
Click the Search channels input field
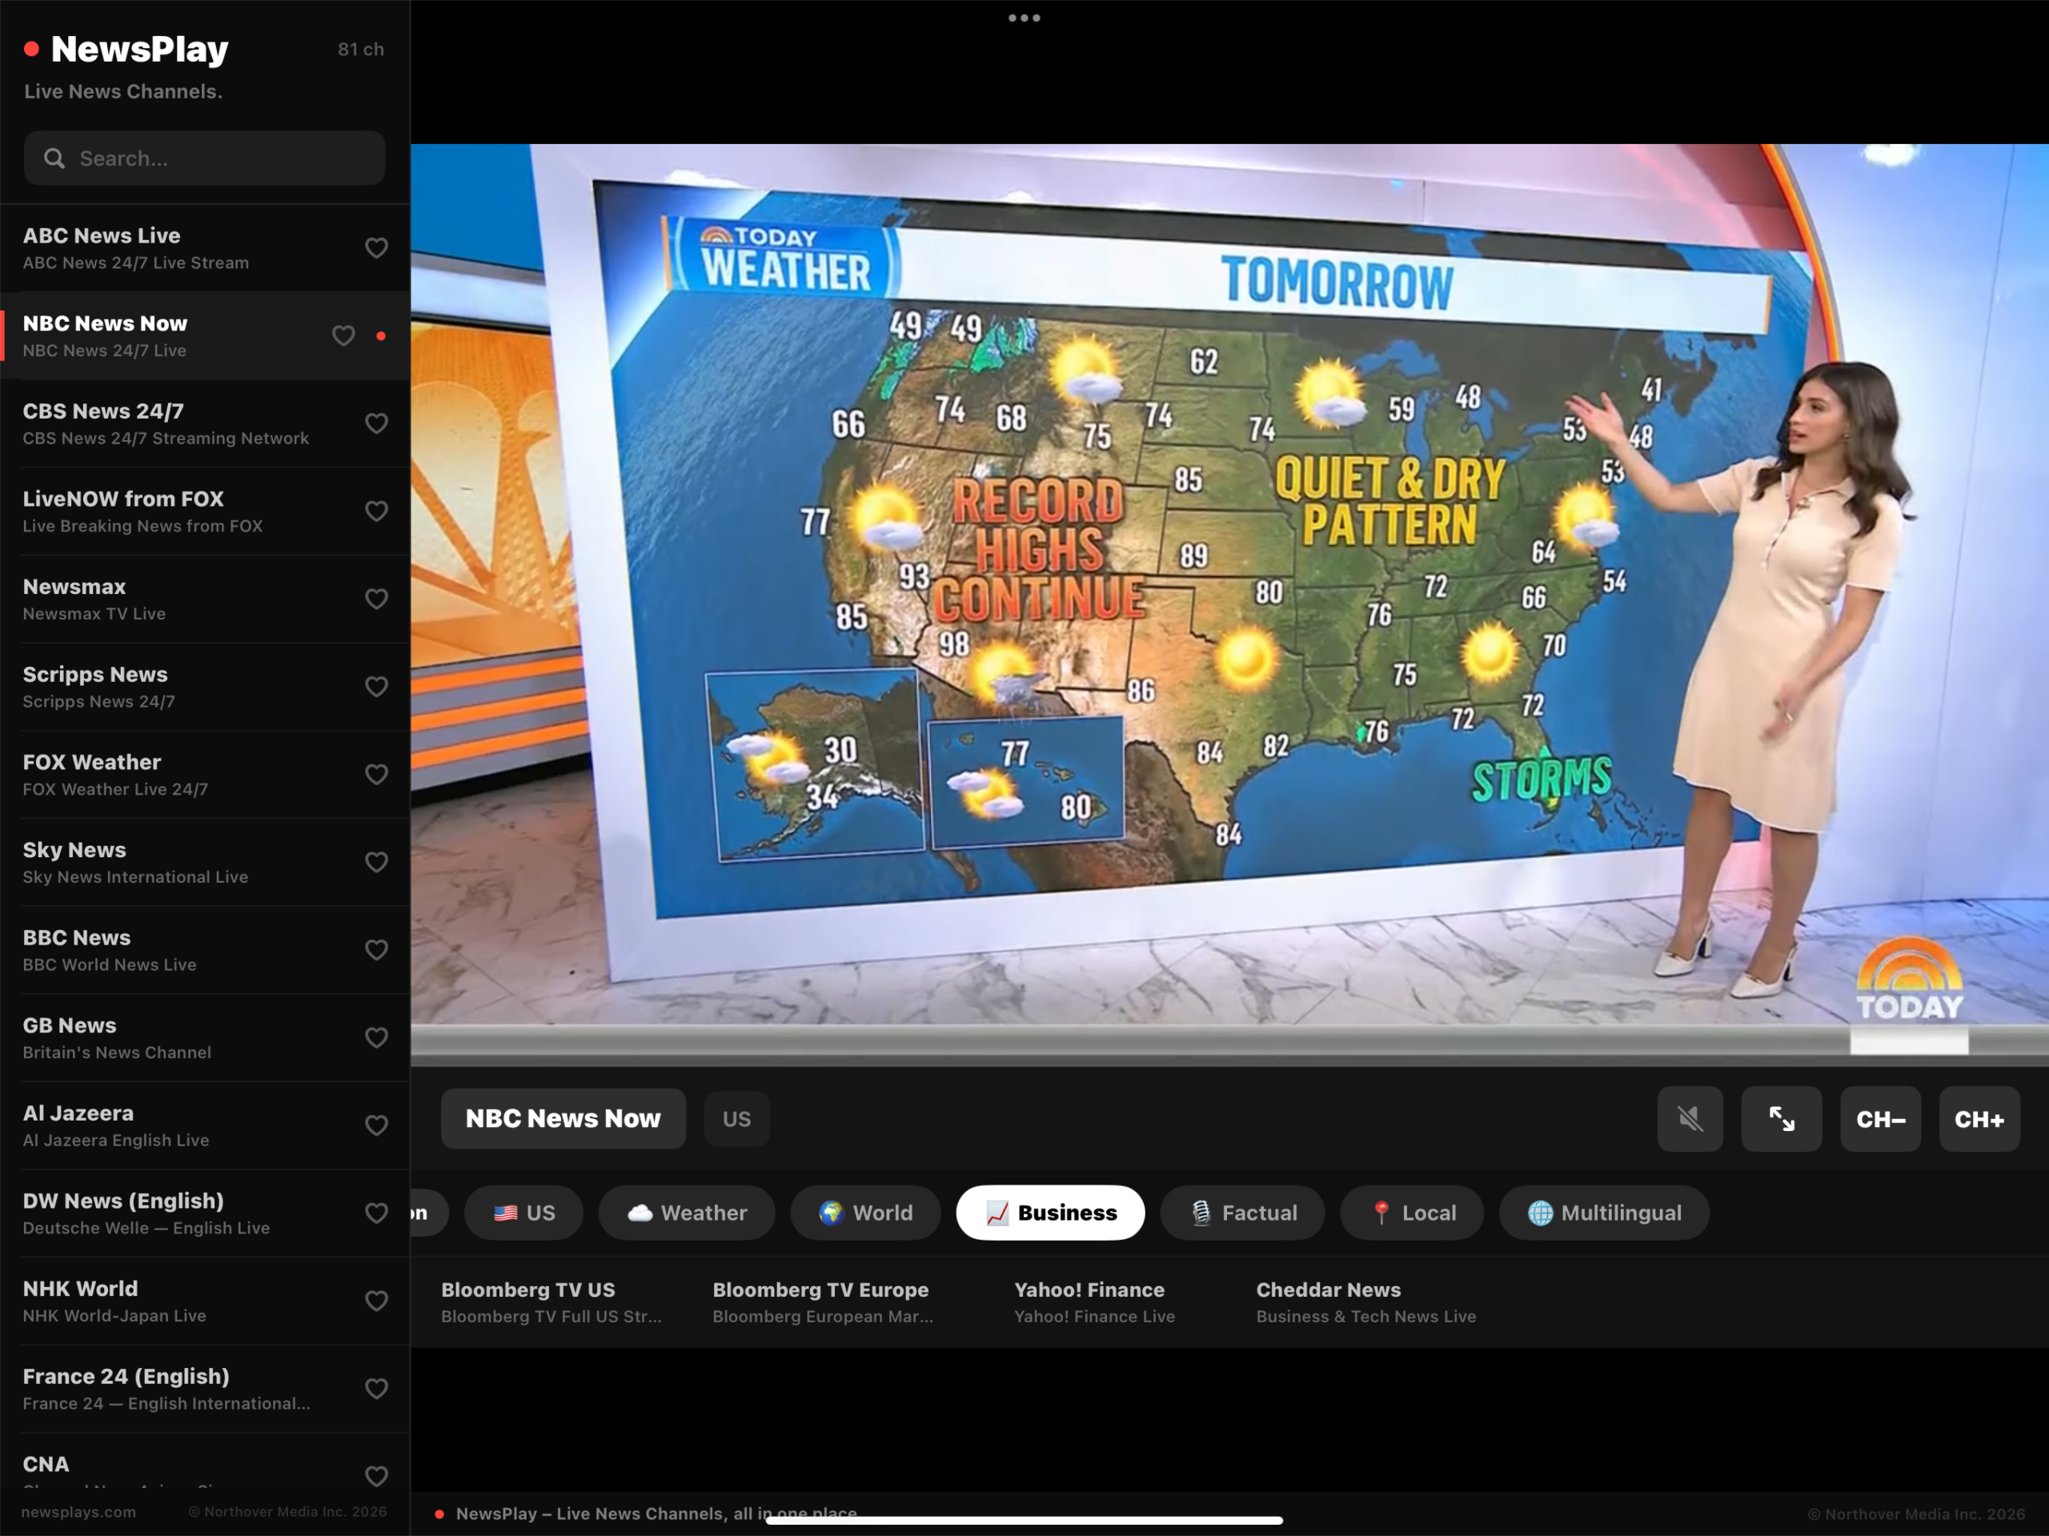click(x=204, y=158)
